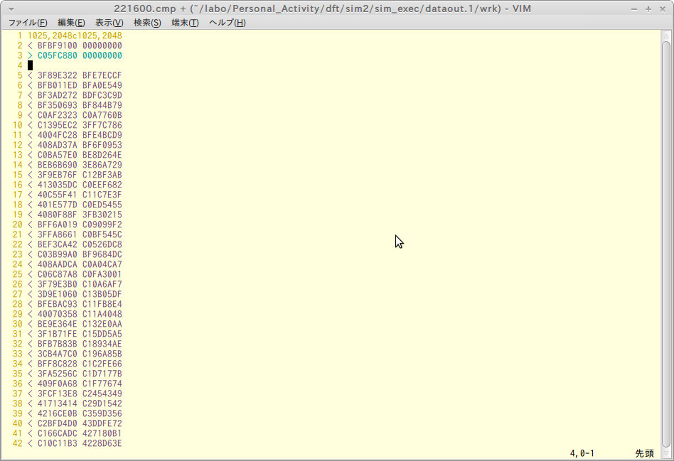Click value 3FFA8661 on line 21
This screenshot has width=674, height=461.
pos(58,234)
